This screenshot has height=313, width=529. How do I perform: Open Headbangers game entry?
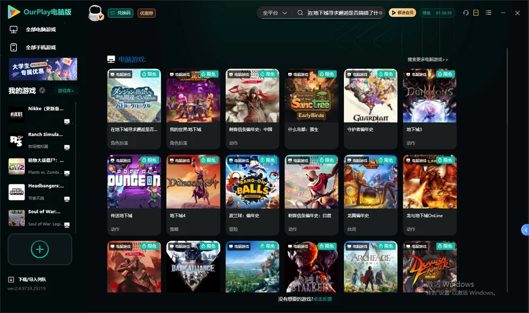pyautogui.click(x=40, y=192)
